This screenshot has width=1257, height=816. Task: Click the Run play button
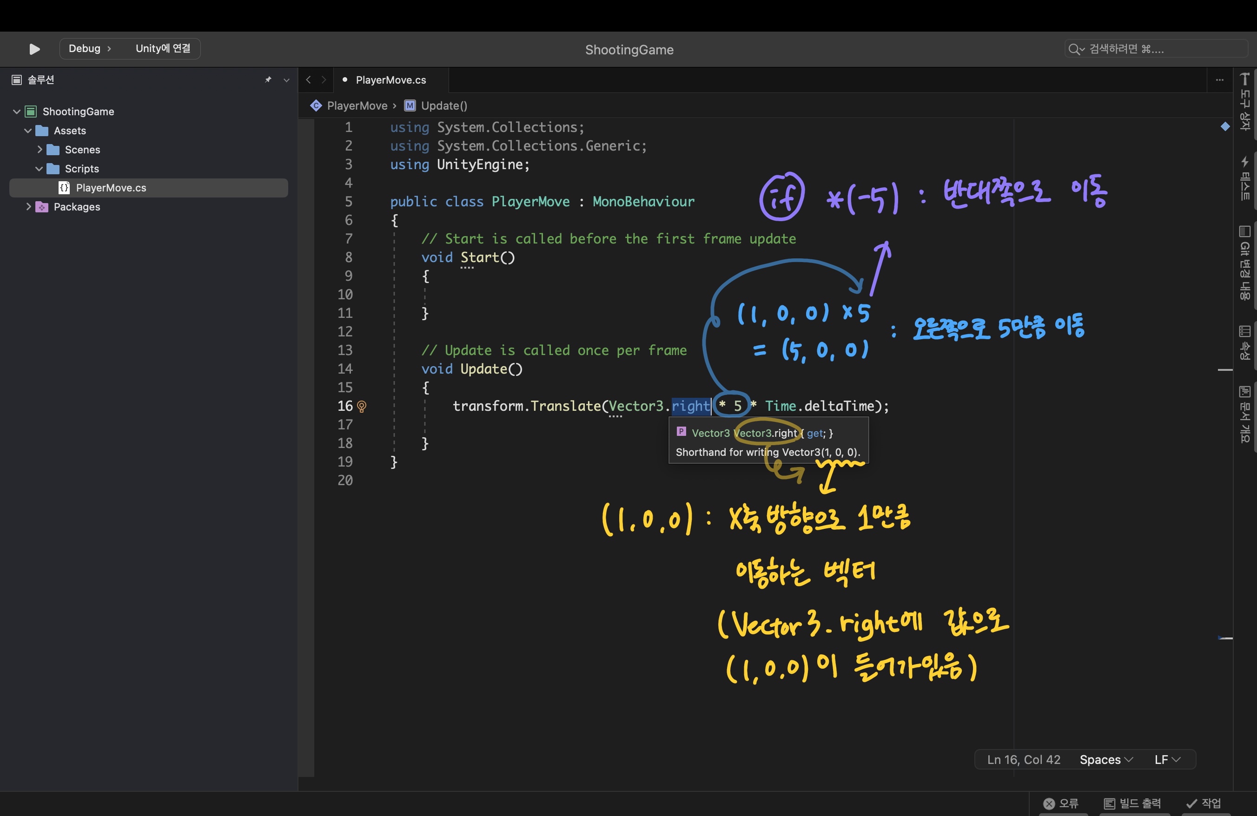coord(34,49)
